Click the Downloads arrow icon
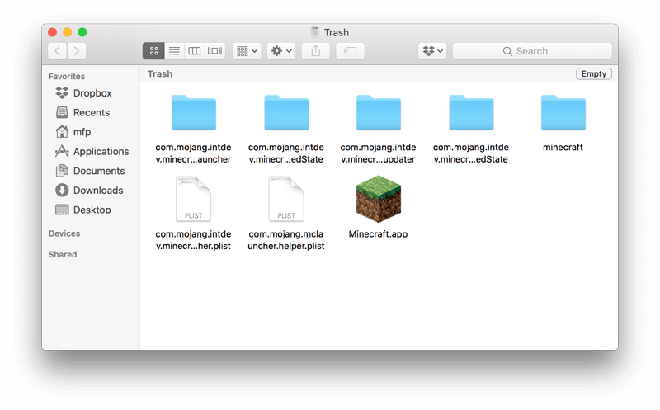The image size is (660, 410). 62,191
